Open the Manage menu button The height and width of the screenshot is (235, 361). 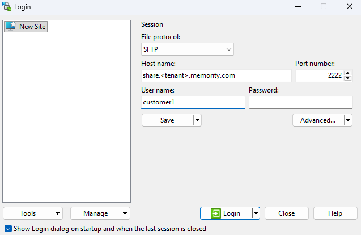pos(100,213)
